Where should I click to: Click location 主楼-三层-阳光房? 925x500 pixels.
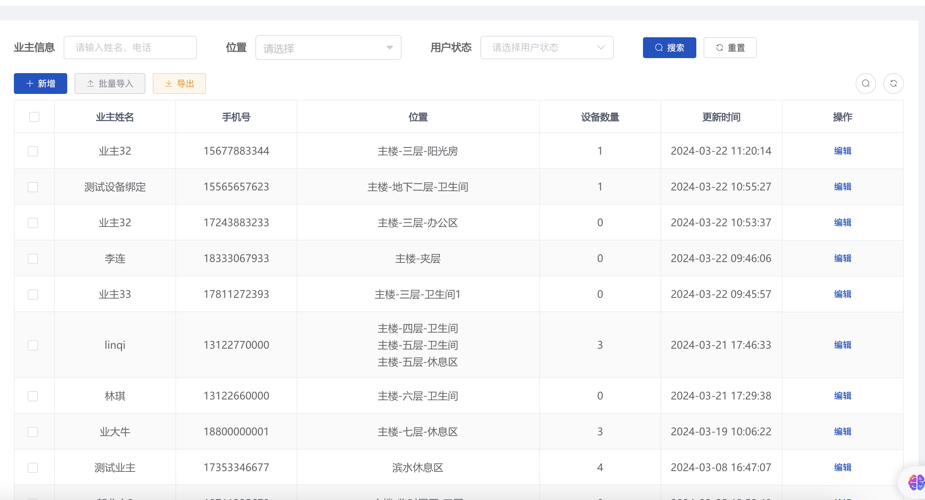click(x=418, y=151)
